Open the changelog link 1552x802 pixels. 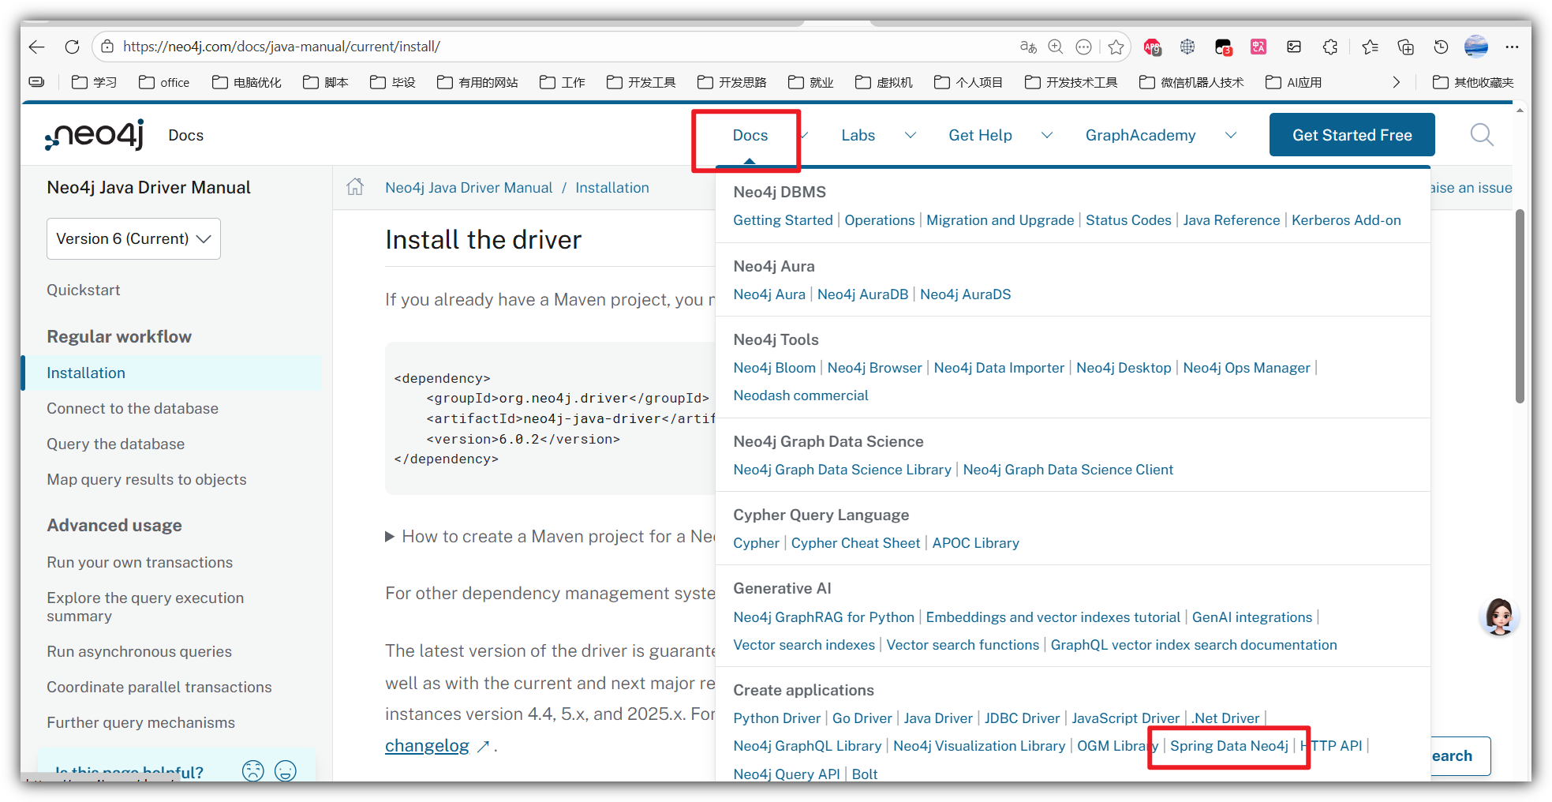427,745
